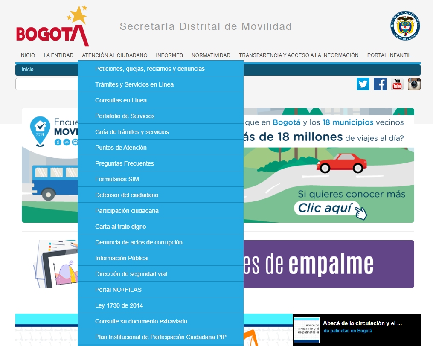Go to the PORTAL INFANTIL section
Image resolution: width=433 pixels, height=346 pixels.
[x=389, y=55]
